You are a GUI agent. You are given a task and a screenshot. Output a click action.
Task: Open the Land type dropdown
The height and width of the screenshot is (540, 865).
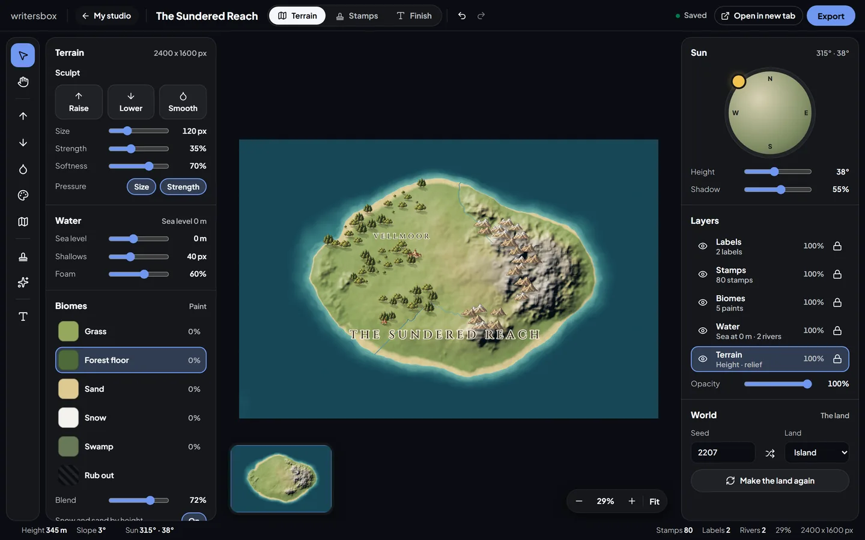[x=817, y=452]
